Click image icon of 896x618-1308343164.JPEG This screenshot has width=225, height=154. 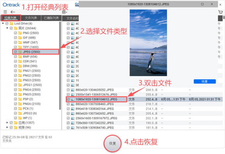tap(73, 109)
